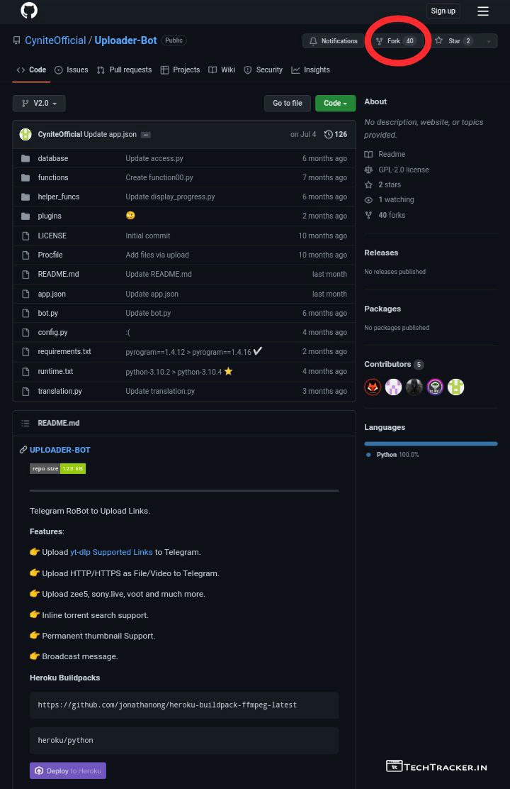Click the Deploy to Heroku button
Viewport: 510px width, 789px height.
68,771
